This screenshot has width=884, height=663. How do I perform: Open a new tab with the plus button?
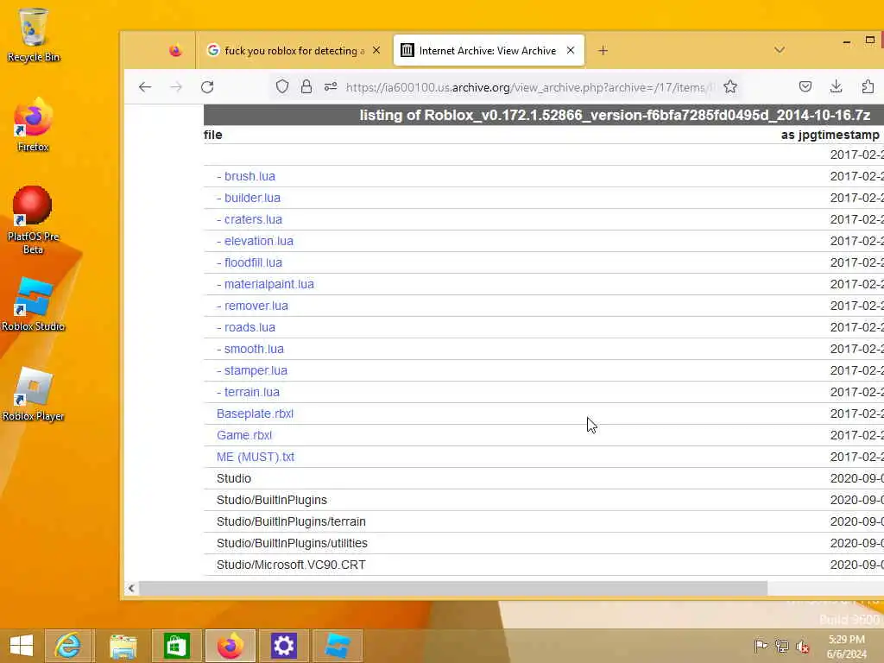pyautogui.click(x=603, y=51)
